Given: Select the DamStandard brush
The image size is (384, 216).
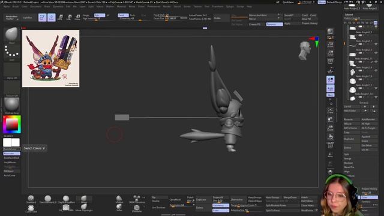Looking at the screenshot, I should 48,199.
